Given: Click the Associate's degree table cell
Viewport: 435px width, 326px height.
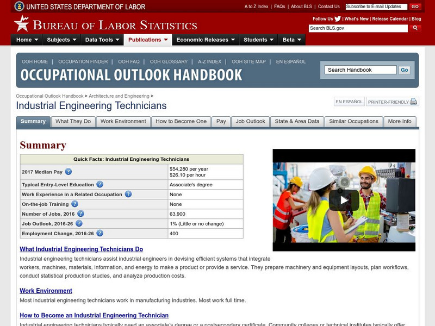Looking at the screenshot, I should pos(206,185).
